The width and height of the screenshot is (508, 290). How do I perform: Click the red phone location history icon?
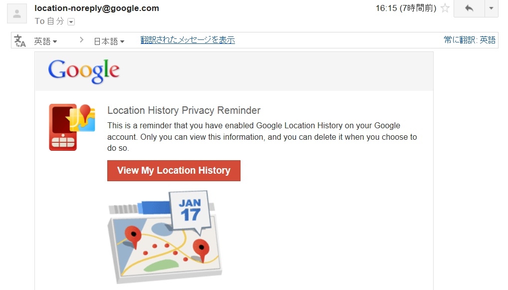(71, 127)
